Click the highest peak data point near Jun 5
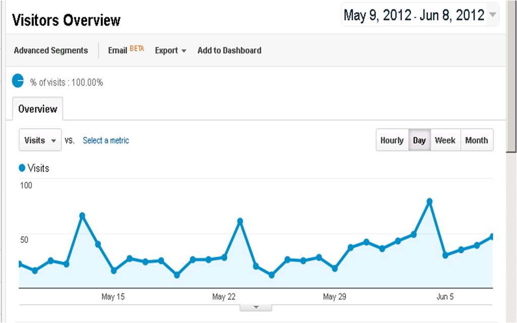This screenshot has width=517, height=323. click(429, 201)
